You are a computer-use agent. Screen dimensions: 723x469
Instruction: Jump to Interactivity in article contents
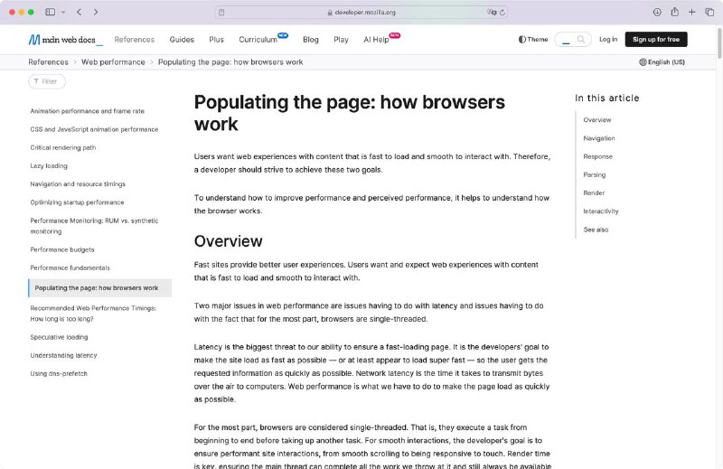click(600, 211)
